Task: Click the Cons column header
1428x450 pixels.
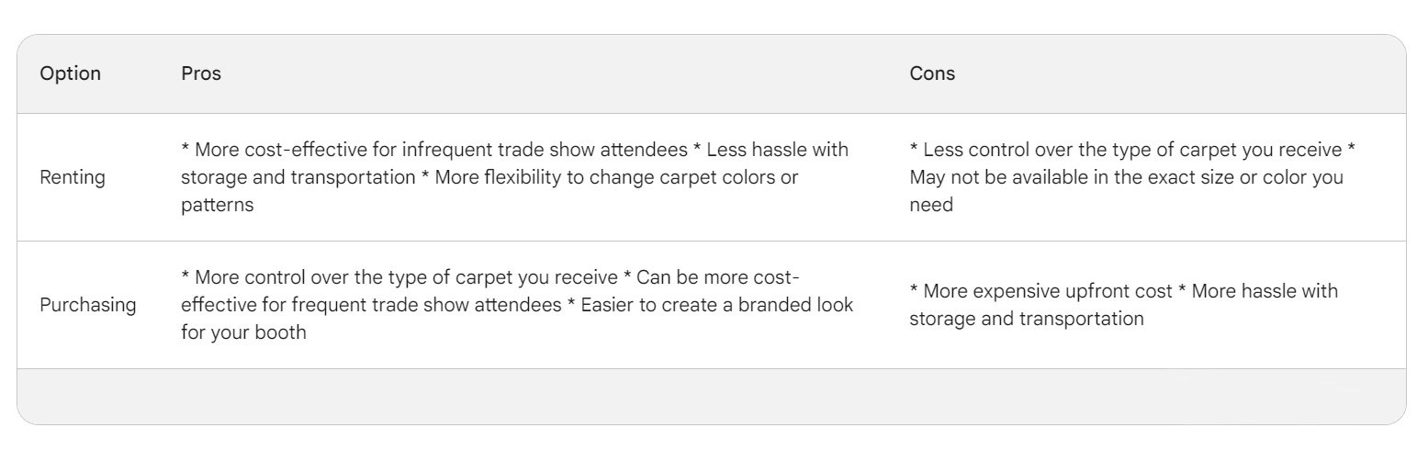Action: point(932,73)
